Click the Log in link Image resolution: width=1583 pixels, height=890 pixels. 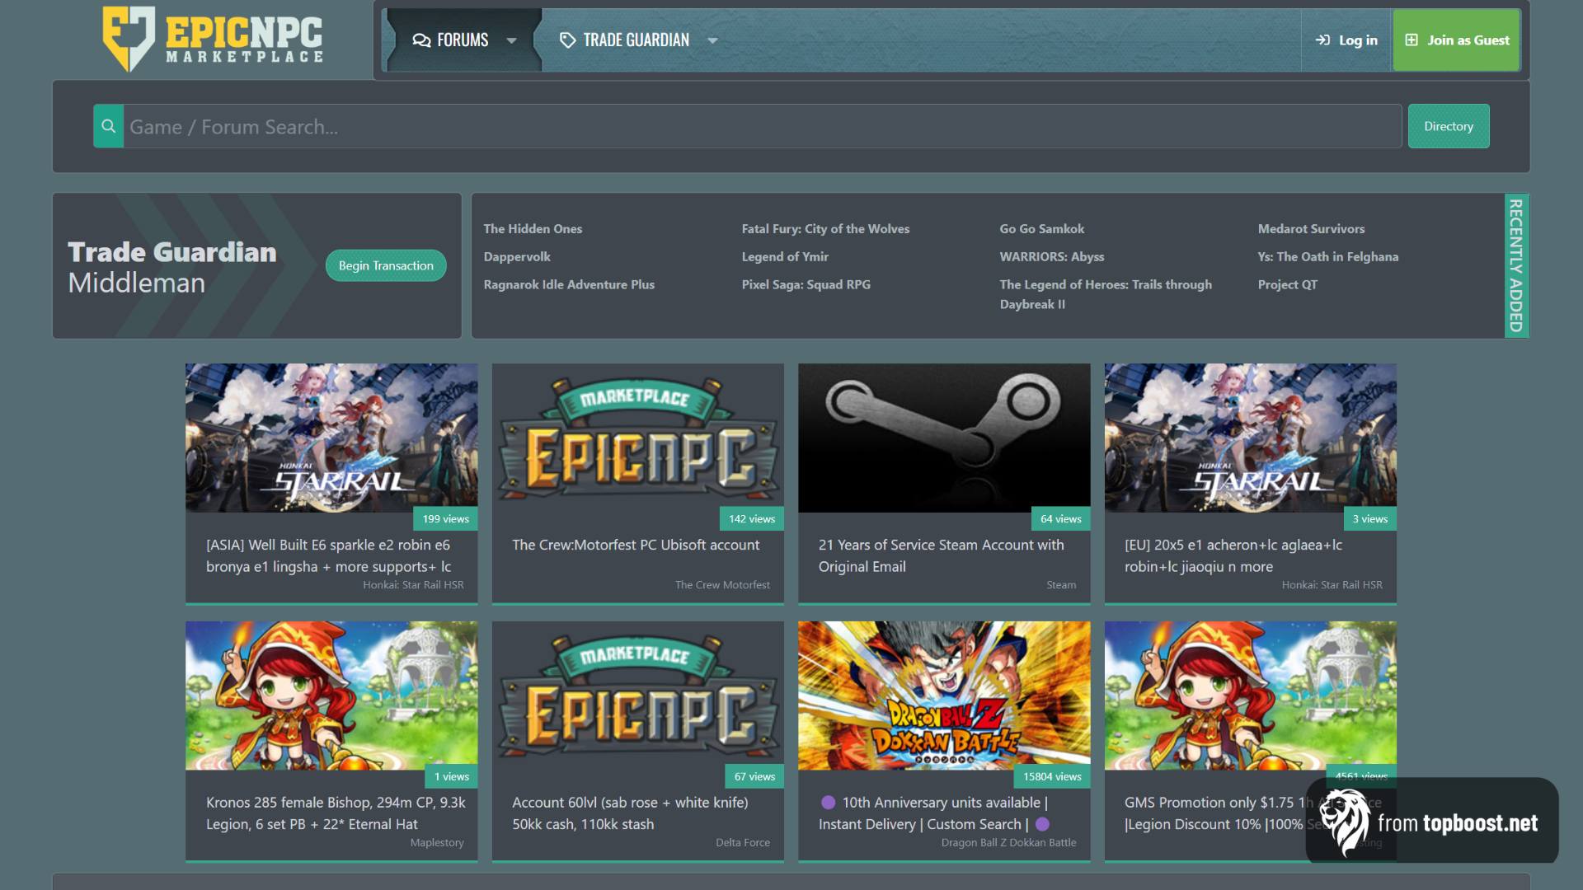(1346, 40)
